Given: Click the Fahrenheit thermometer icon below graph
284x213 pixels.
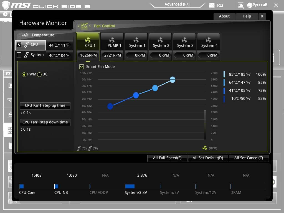Looking at the screenshot, I should tap(90, 148).
